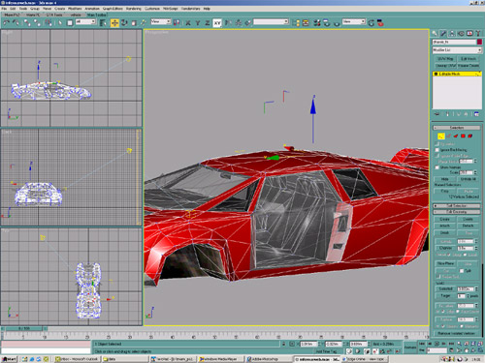Enable Ignore Backfacing checkbox
Viewport: 485px width, 363px height.
pos(437,150)
